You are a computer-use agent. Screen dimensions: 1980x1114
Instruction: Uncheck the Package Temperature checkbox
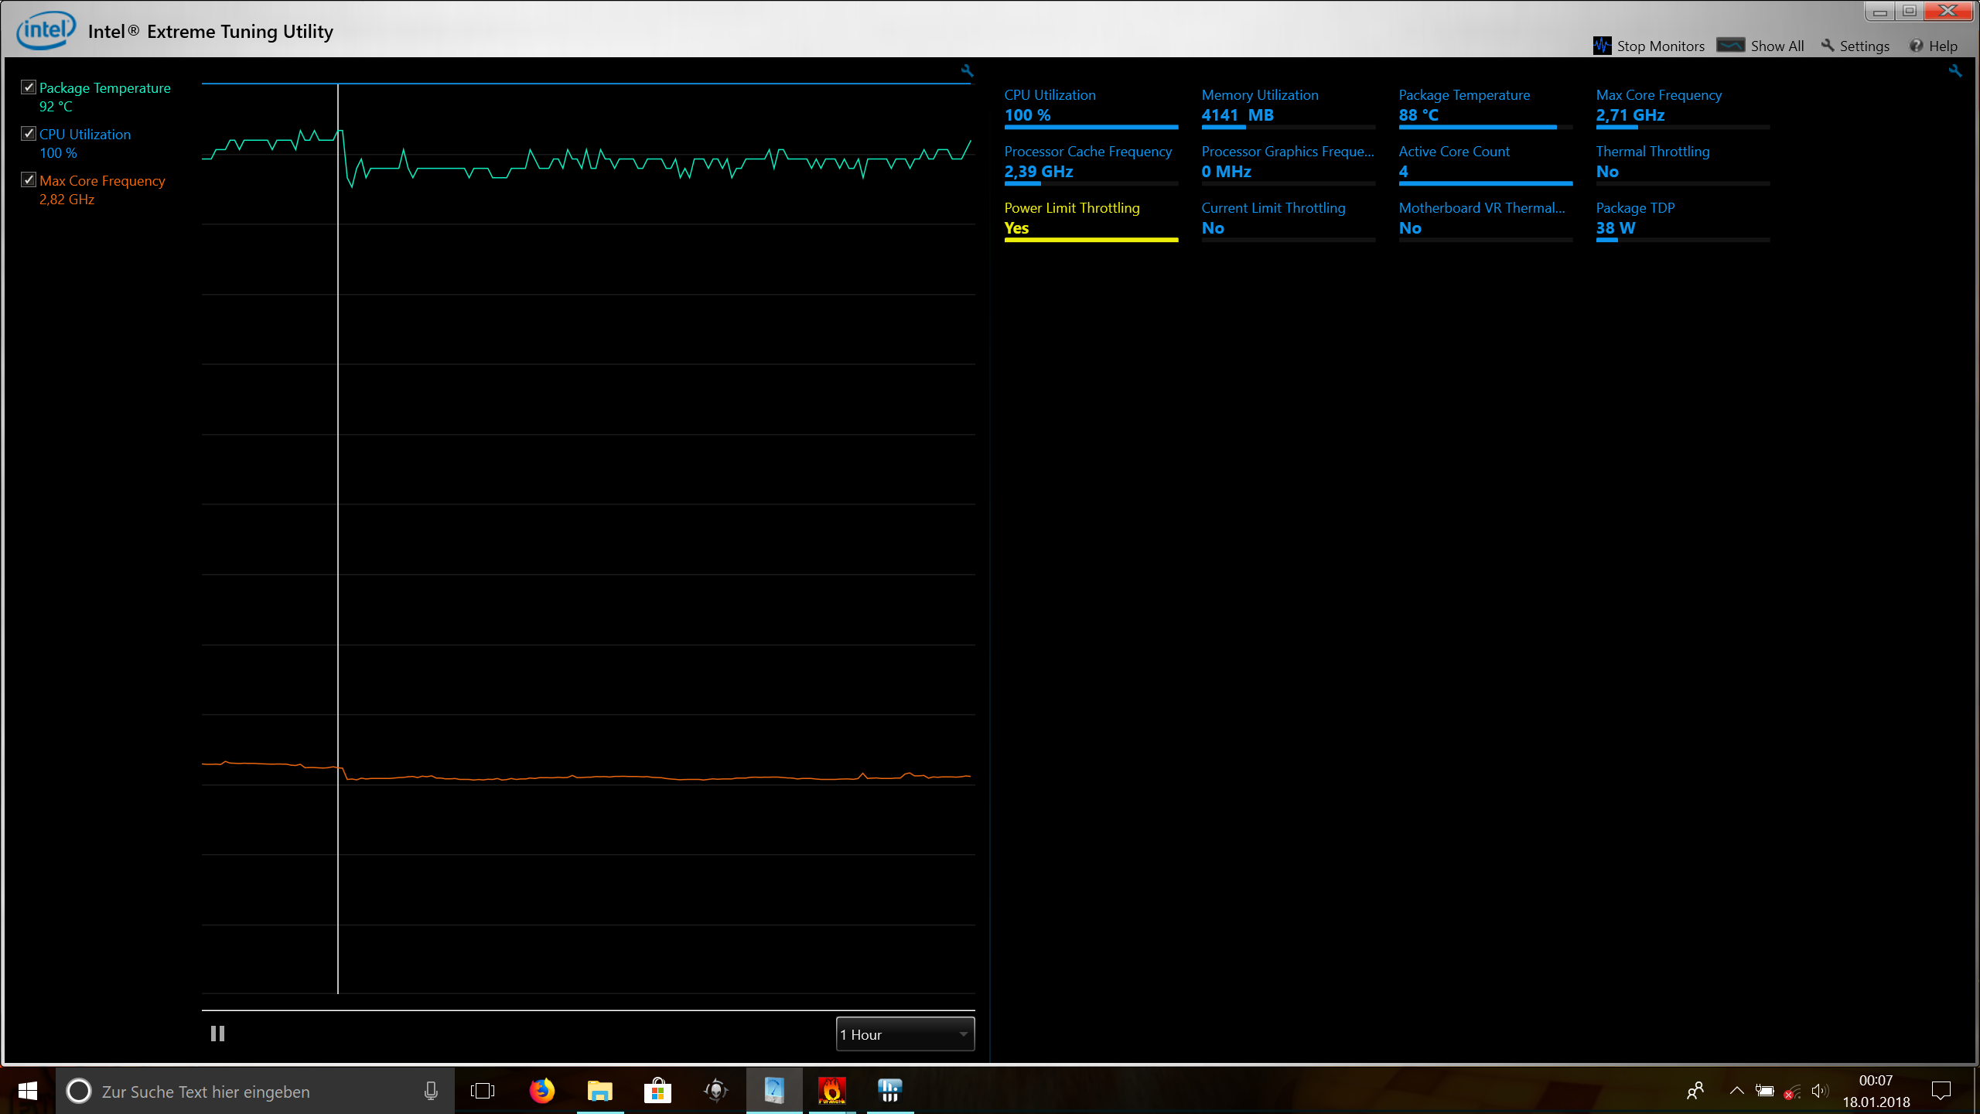tap(29, 87)
